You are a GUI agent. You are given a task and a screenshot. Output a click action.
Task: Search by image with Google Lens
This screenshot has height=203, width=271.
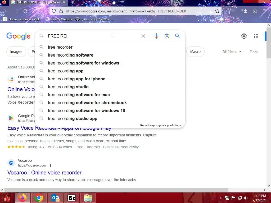[x=167, y=36]
